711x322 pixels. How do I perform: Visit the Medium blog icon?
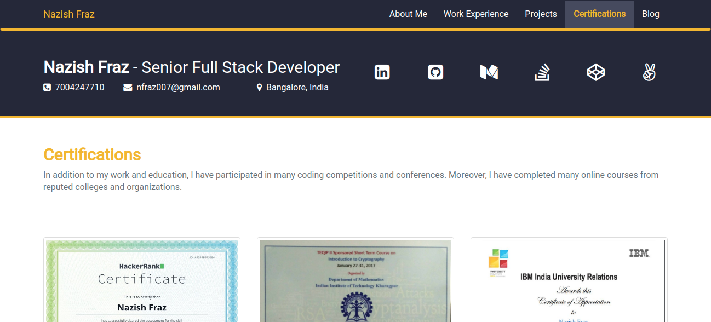pyautogui.click(x=489, y=72)
